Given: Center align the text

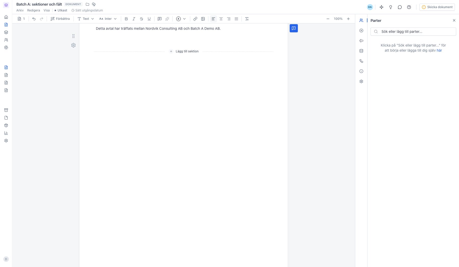Looking at the screenshot, I should tap(221, 19).
